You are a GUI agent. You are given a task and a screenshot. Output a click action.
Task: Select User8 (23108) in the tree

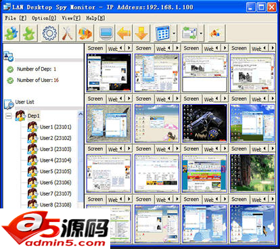(x=55, y=205)
